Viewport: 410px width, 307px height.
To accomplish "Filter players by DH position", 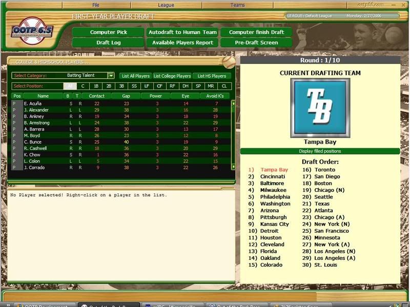I will pos(186,86).
